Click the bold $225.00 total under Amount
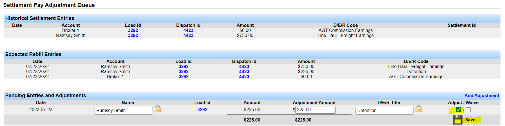This screenshot has height=126, width=505. point(252,120)
